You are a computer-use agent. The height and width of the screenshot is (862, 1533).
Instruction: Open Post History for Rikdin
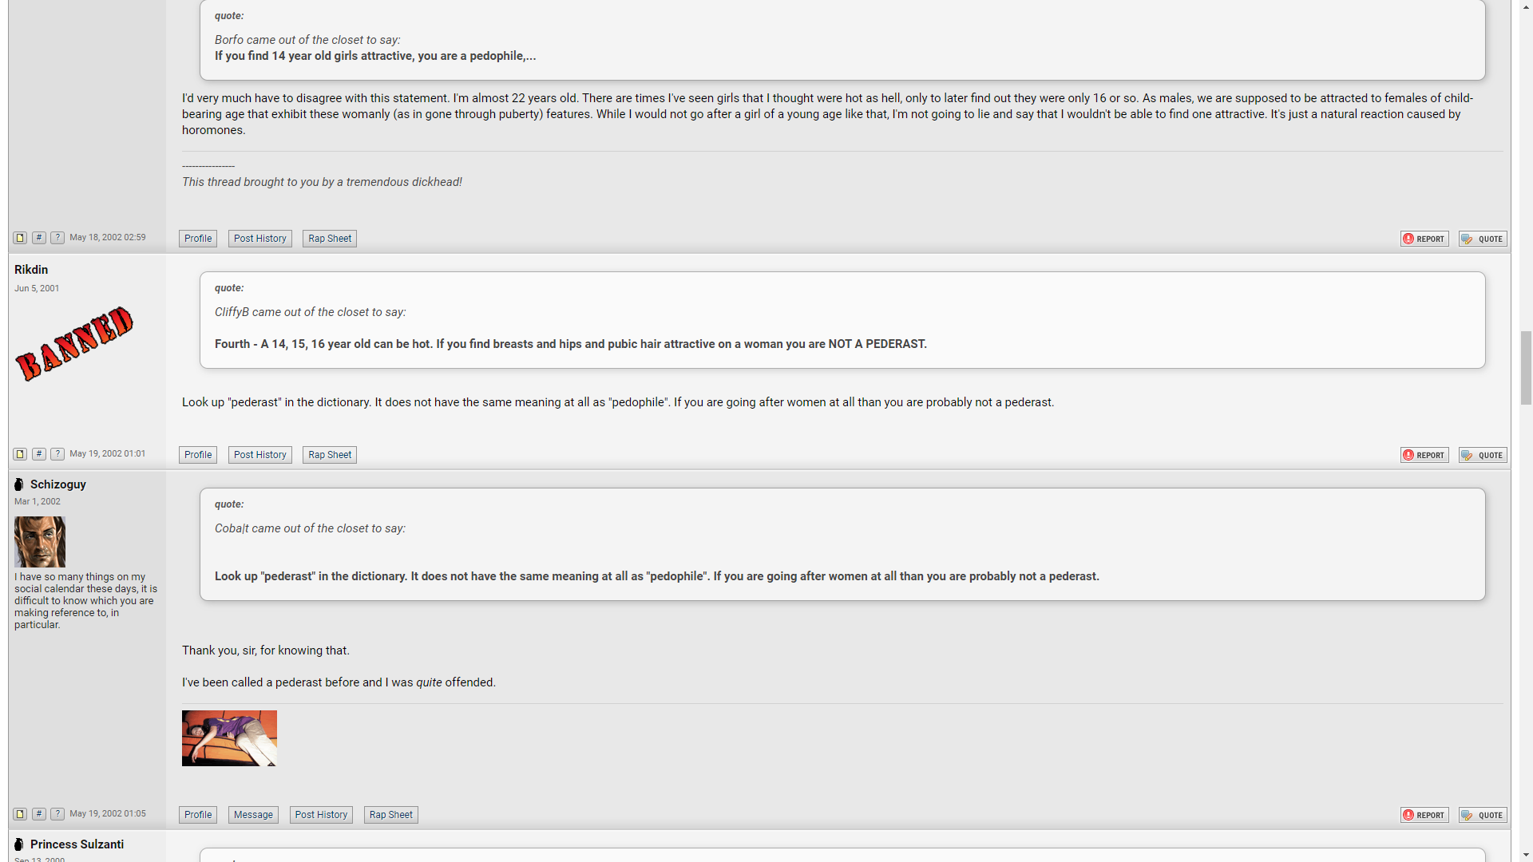click(260, 455)
